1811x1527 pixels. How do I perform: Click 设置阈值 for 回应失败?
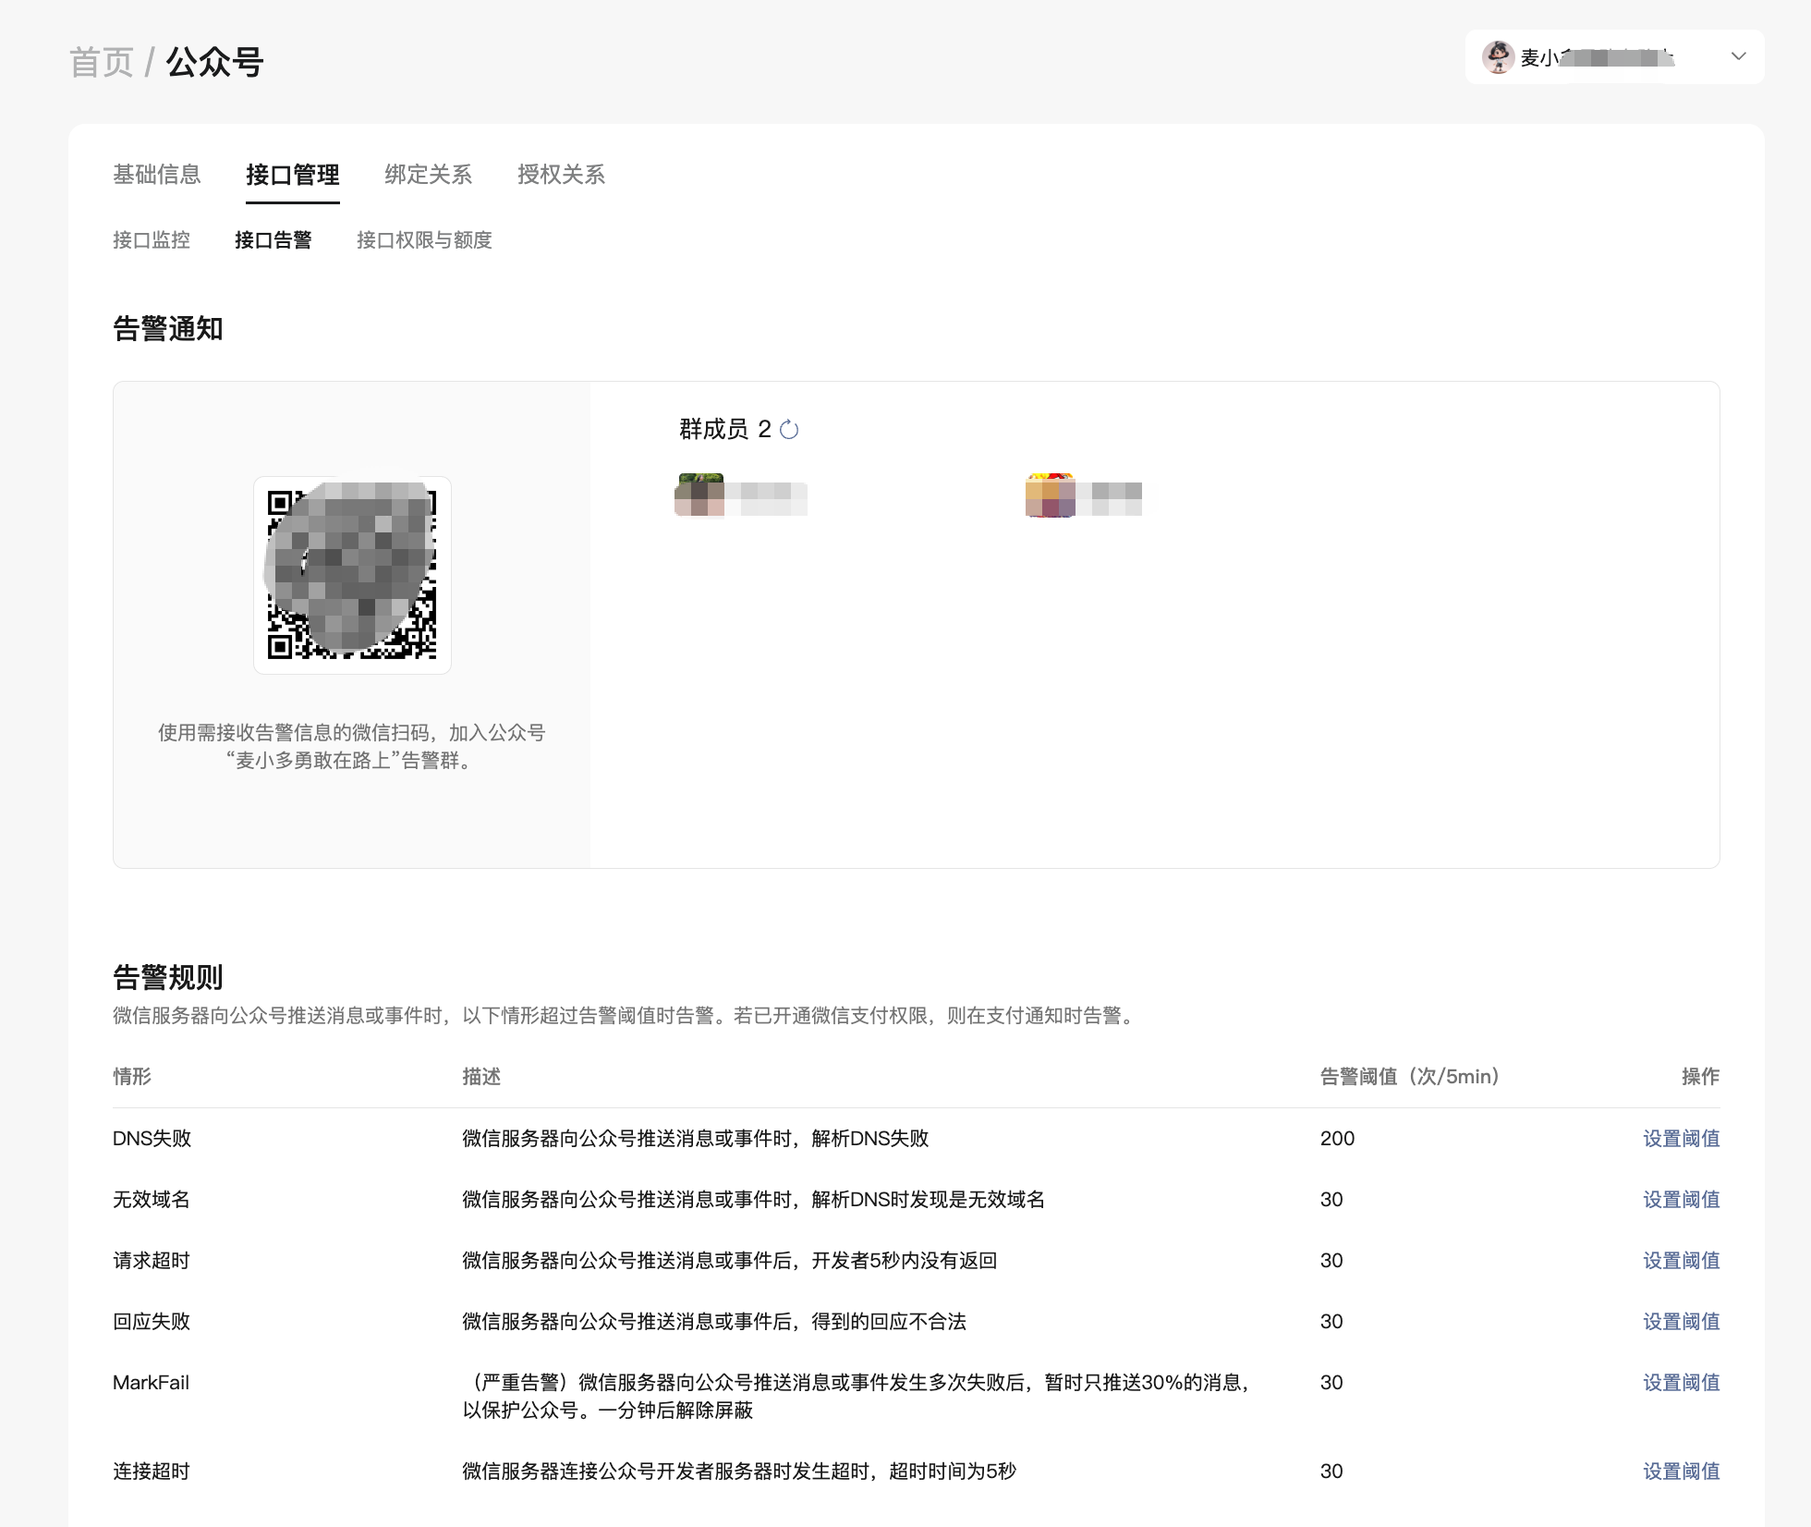[1681, 1322]
